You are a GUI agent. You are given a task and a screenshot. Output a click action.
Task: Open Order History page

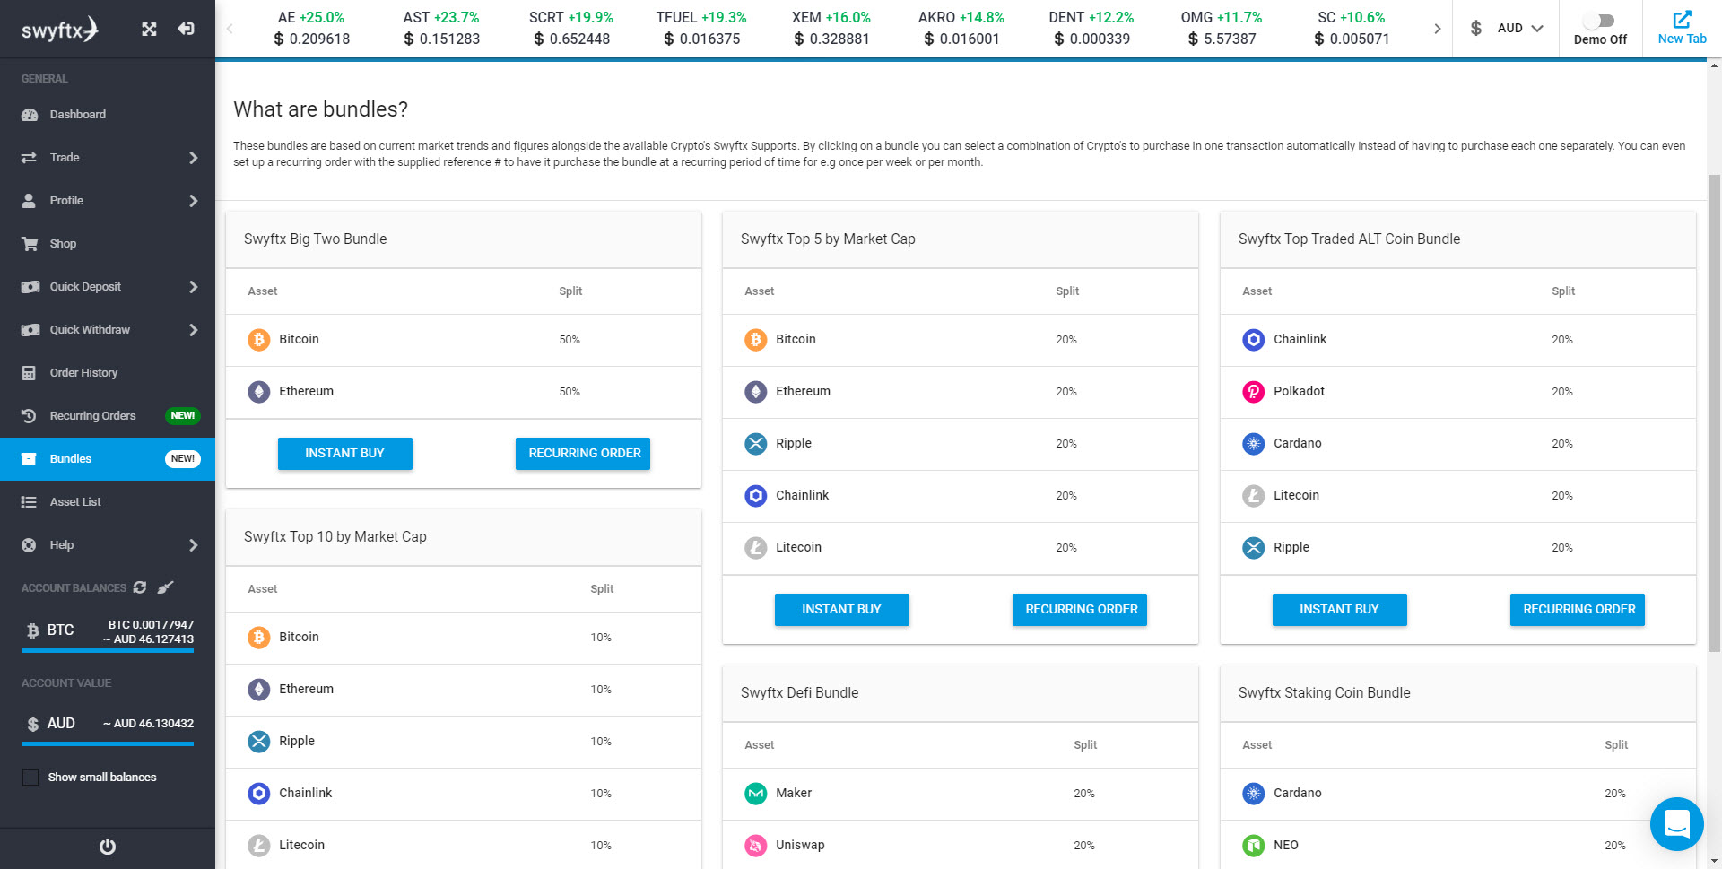[x=108, y=373]
